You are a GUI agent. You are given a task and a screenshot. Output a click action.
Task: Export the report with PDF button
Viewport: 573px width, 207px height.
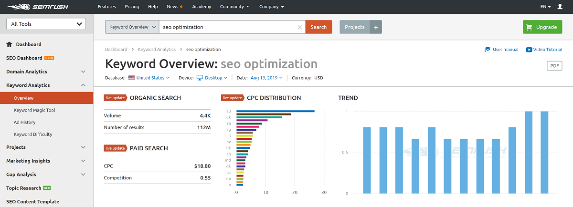pyautogui.click(x=554, y=66)
